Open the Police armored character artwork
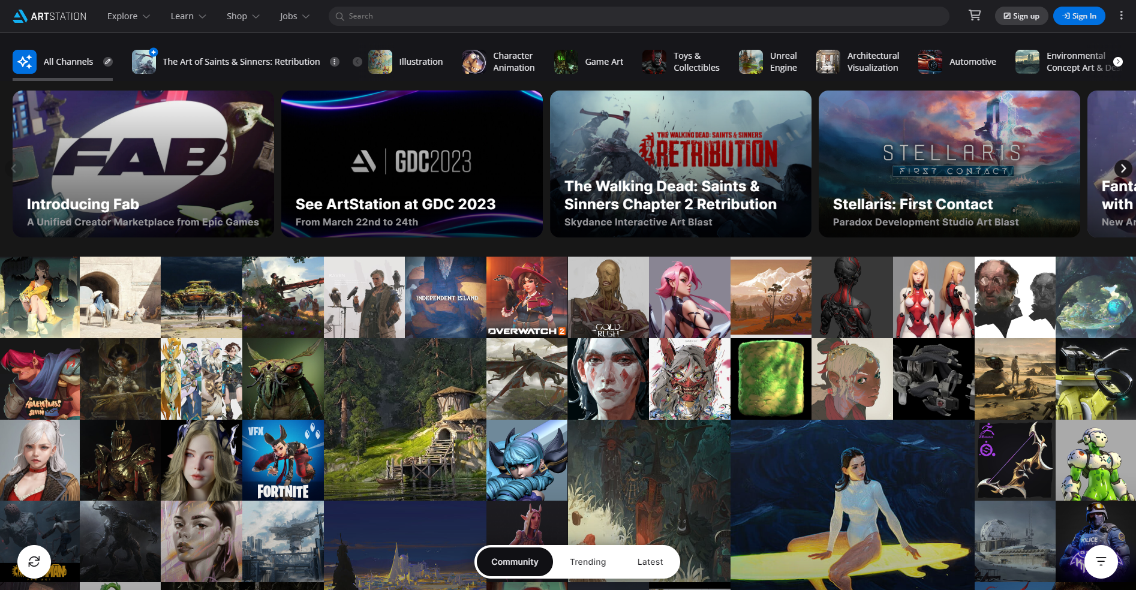Screen dimensions: 1136x590 [1096, 541]
